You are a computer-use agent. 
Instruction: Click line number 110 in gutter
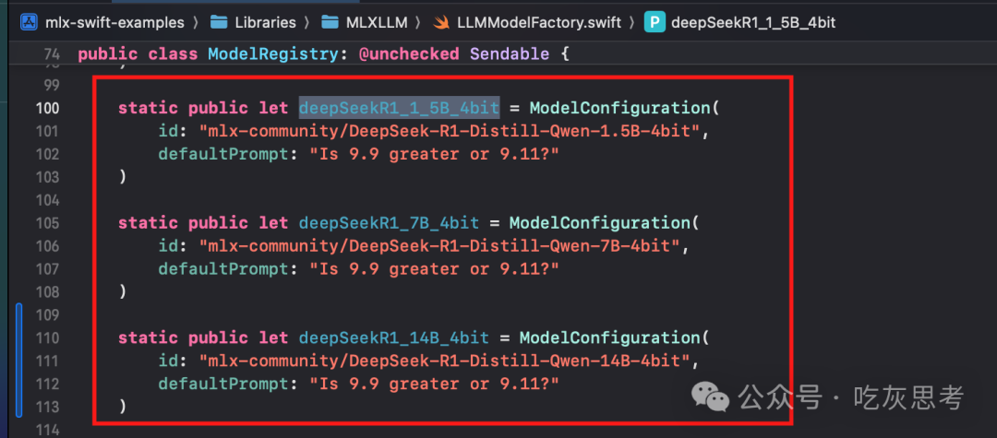46,337
